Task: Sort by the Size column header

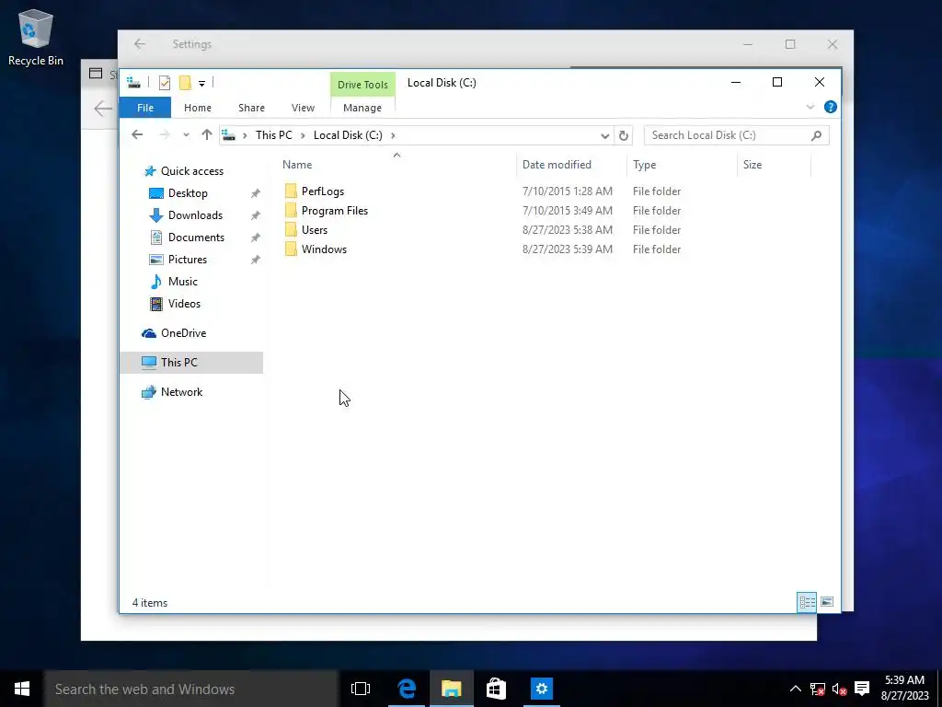Action: [774, 165]
